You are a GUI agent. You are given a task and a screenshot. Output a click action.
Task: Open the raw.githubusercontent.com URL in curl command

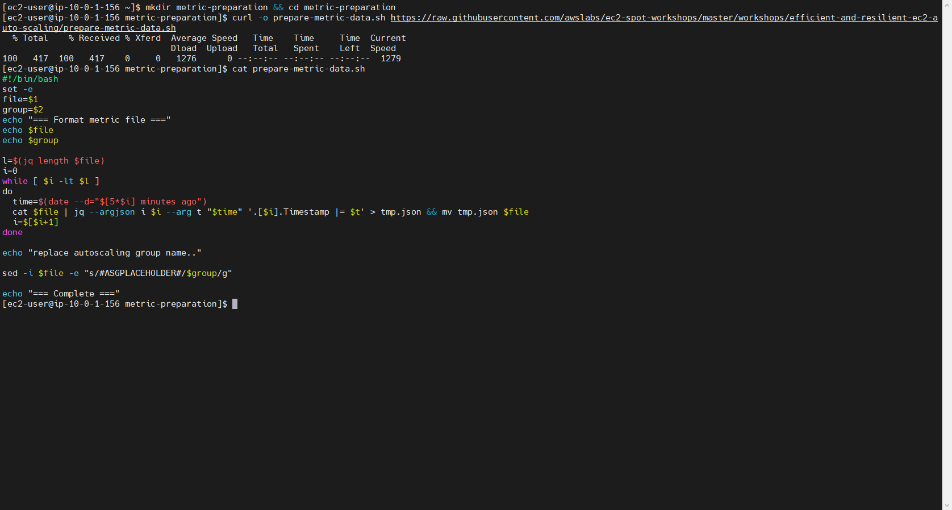663,18
